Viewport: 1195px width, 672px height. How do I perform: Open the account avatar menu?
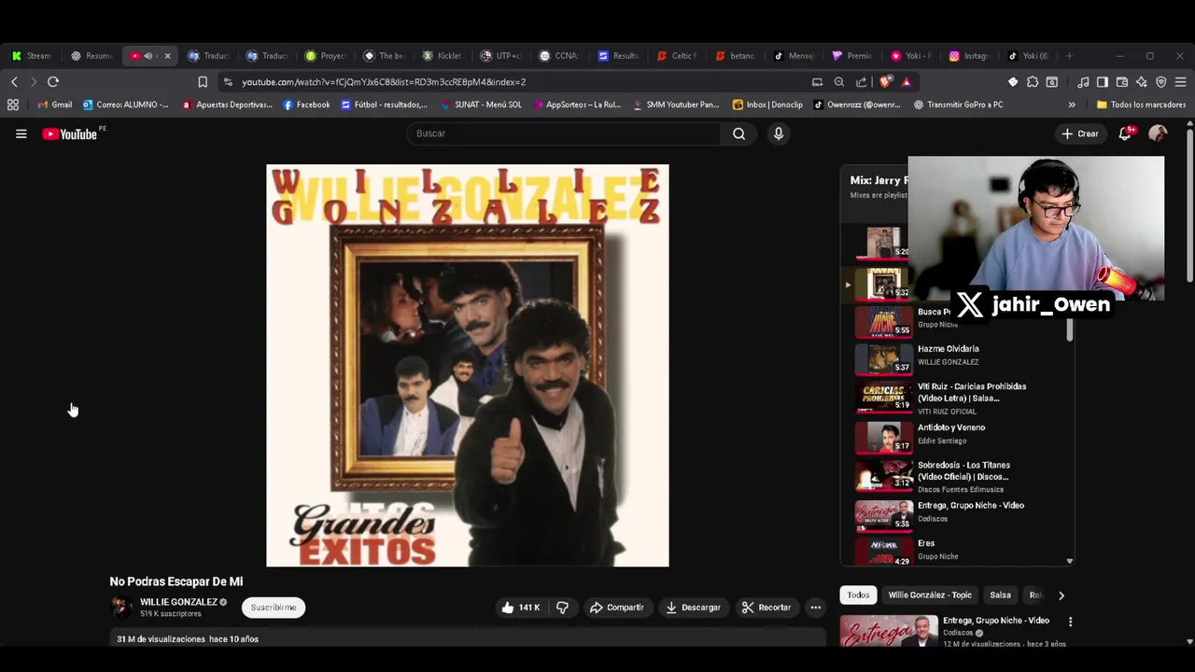point(1158,133)
